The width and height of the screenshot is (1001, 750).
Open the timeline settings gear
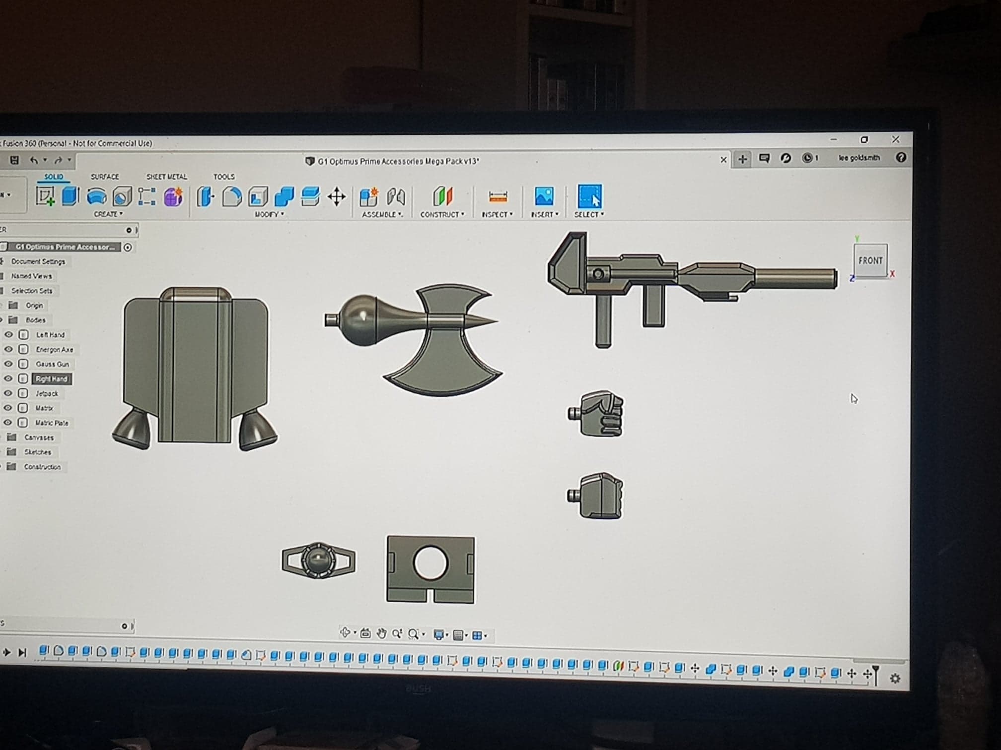895,678
